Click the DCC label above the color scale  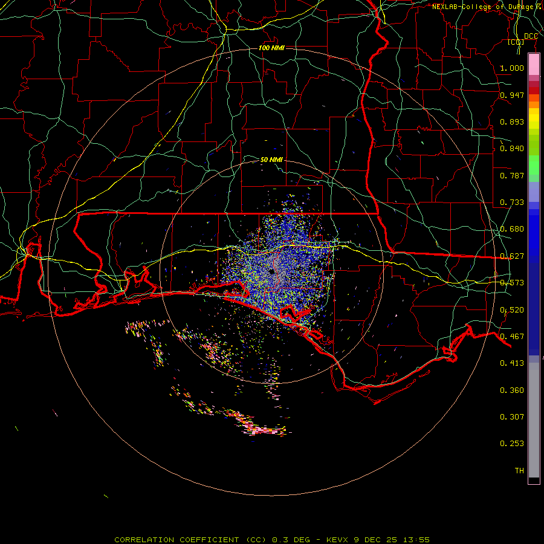point(531,36)
